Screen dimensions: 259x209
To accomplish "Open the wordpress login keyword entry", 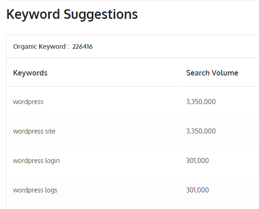I will 36,161.
